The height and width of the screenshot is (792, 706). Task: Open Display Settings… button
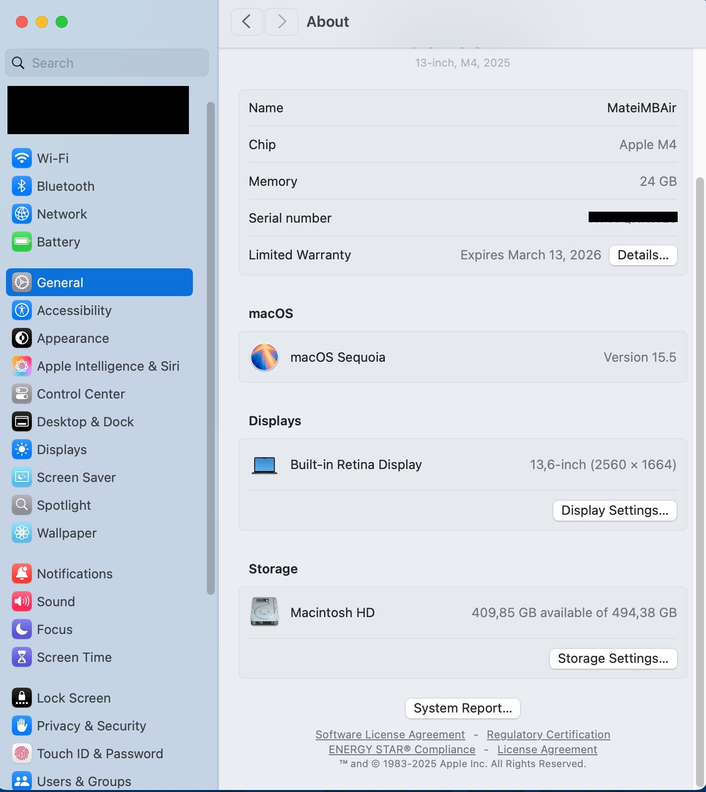[x=615, y=510]
